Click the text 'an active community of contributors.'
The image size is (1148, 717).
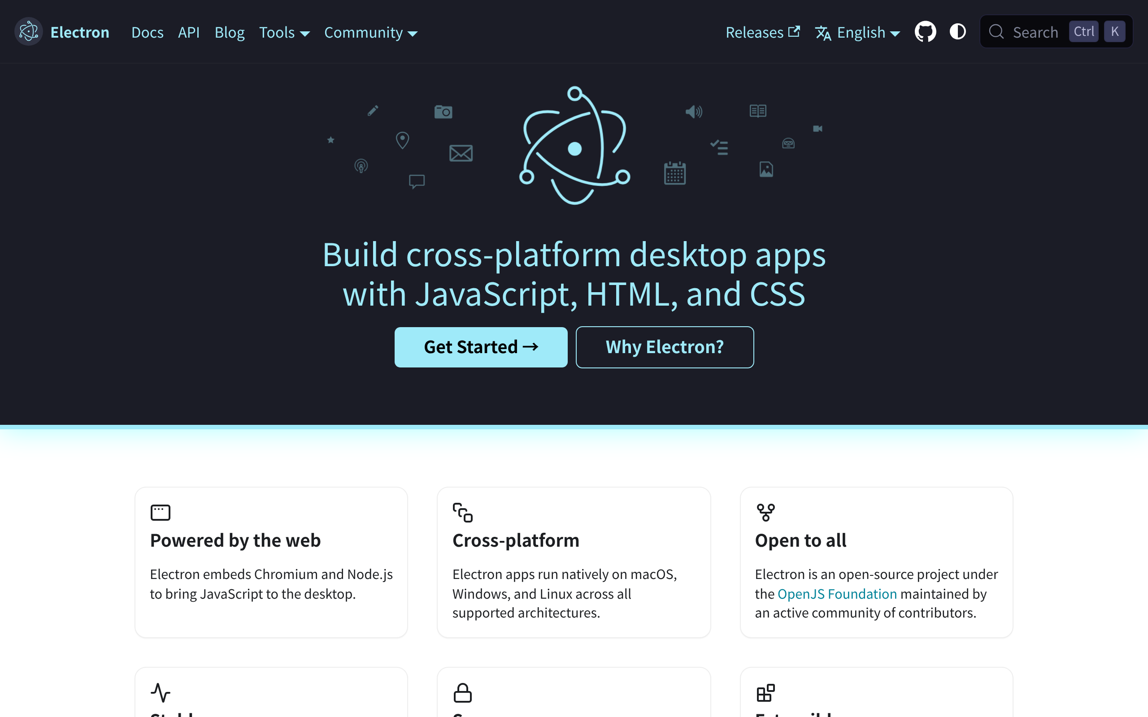point(866,613)
